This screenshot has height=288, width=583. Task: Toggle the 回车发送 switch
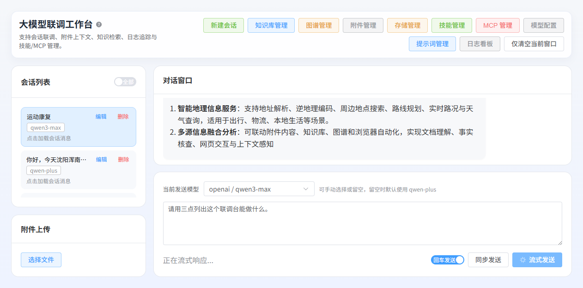[447, 260]
